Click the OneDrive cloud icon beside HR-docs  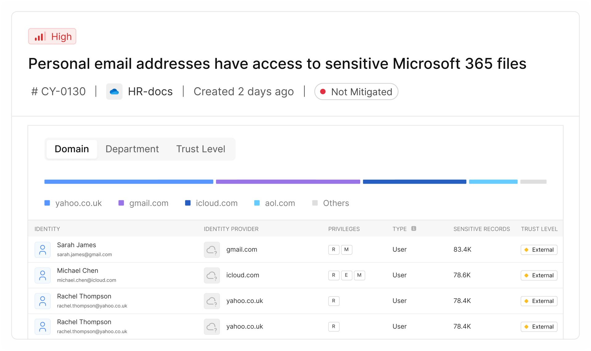tap(114, 92)
